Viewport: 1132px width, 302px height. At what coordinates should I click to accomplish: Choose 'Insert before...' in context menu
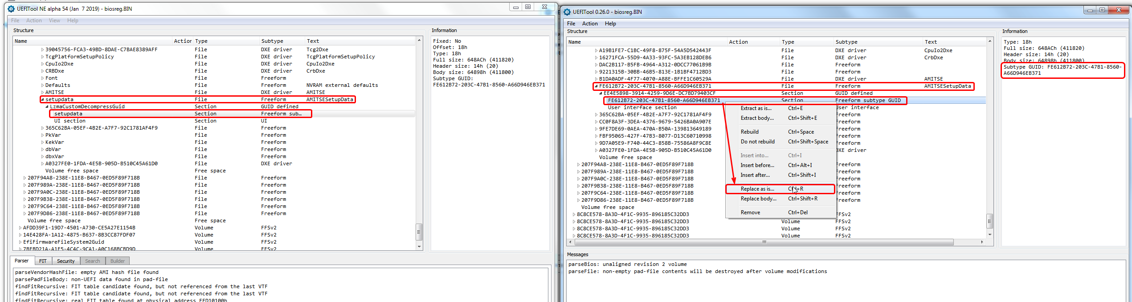pyautogui.click(x=781, y=165)
